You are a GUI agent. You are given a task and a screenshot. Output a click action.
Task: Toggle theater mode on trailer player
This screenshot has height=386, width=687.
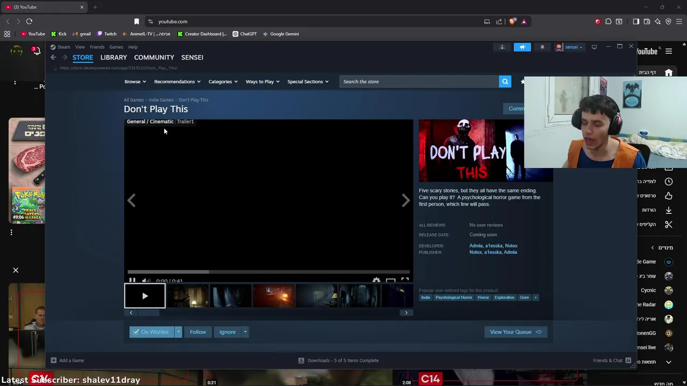point(391,280)
